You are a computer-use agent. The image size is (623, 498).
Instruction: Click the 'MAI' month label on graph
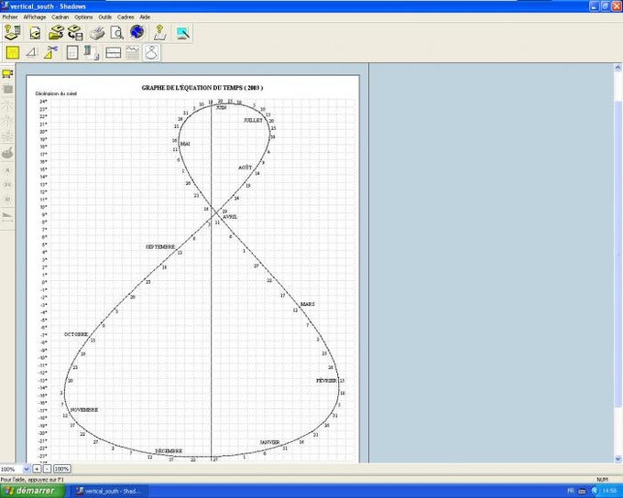[185, 144]
